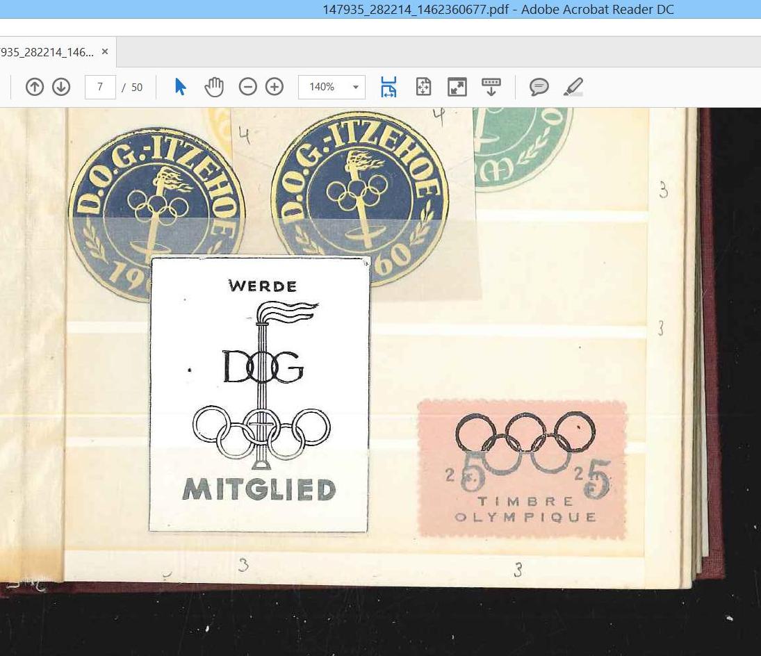
Task: Activate the hand pan tool
Action: point(214,88)
